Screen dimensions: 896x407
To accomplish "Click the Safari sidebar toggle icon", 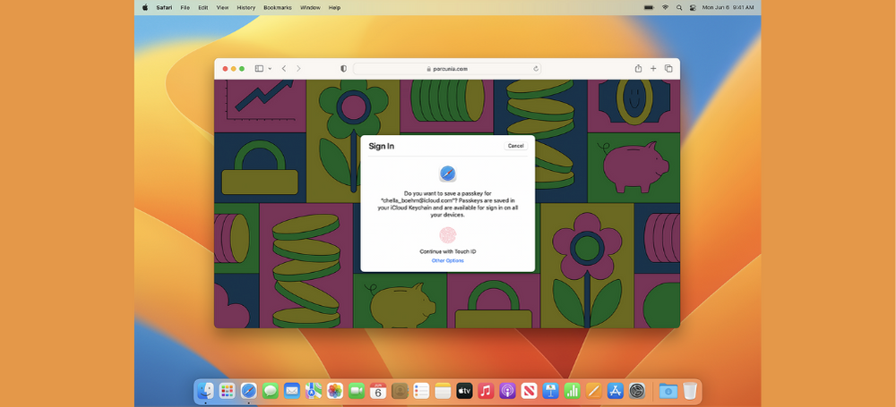I will click(x=259, y=69).
